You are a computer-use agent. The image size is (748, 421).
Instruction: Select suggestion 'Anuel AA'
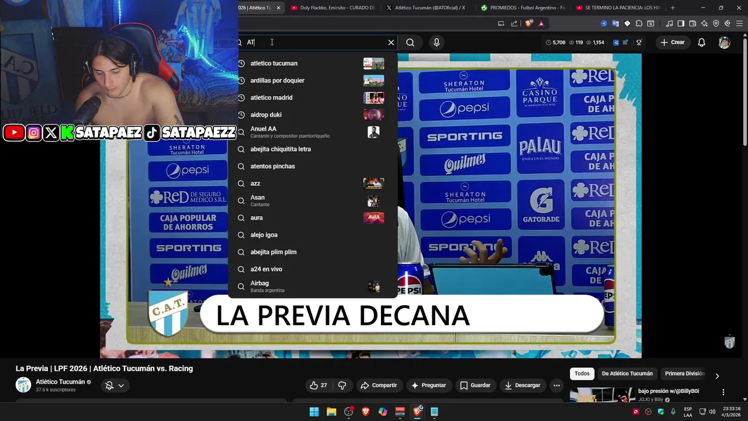pyautogui.click(x=313, y=132)
